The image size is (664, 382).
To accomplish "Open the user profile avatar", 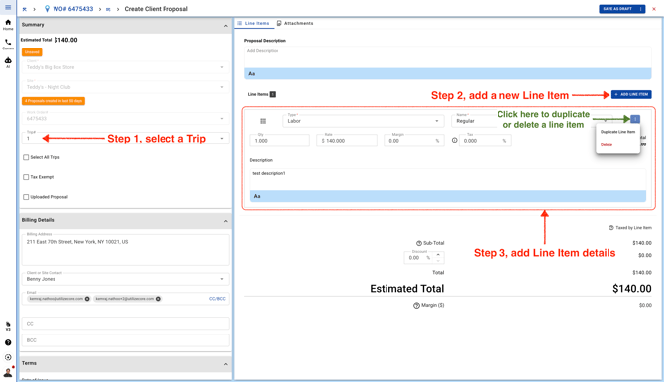I will click(x=8, y=373).
